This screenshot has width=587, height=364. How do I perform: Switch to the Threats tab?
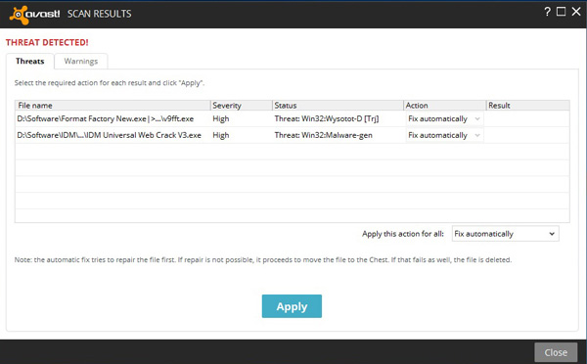click(30, 61)
